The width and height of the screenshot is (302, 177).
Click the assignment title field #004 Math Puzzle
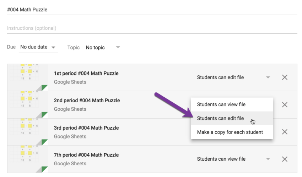[x=152, y=10]
